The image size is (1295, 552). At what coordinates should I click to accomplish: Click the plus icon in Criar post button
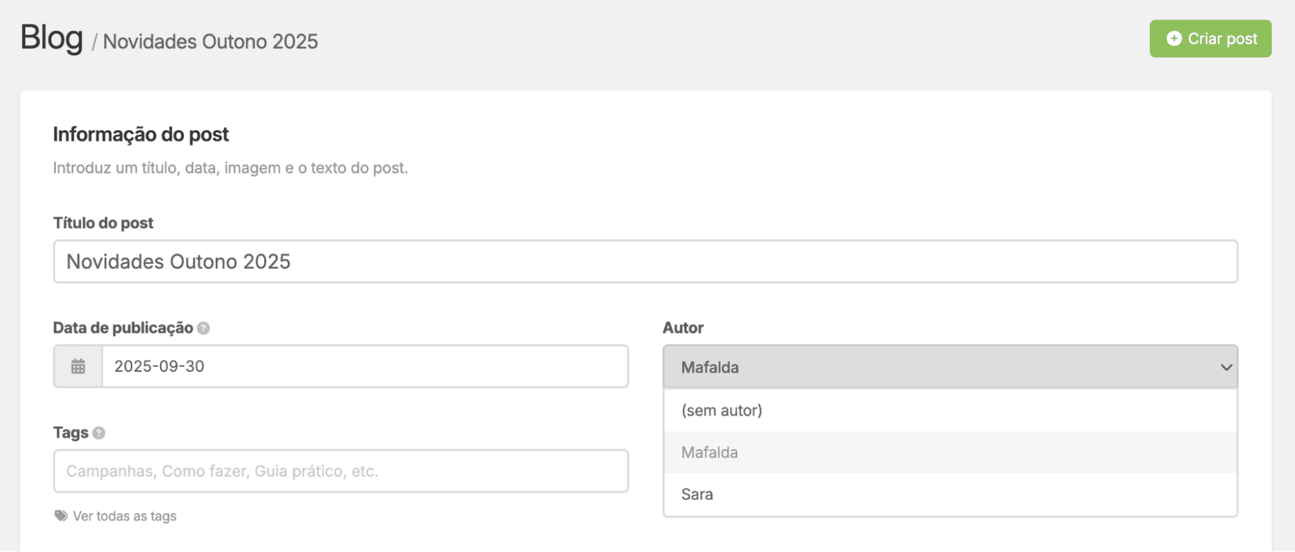pyautogui.click(x=1173, y=39)
